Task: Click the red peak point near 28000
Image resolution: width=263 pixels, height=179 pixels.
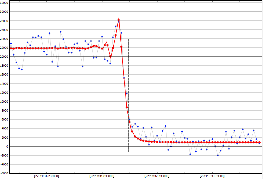Action: pos(118,20)
